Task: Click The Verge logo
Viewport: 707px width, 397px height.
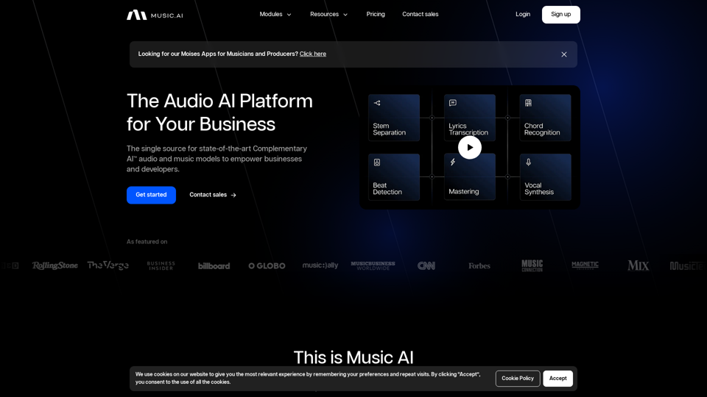Action: coord(108,265)
